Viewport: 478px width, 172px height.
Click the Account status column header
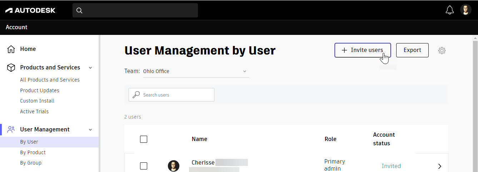click(384, 139)
